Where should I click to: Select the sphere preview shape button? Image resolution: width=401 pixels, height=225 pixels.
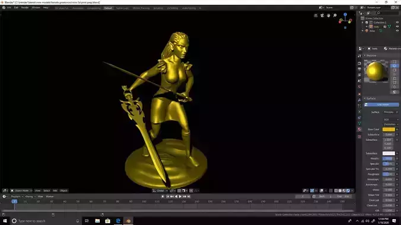(394, 66)
